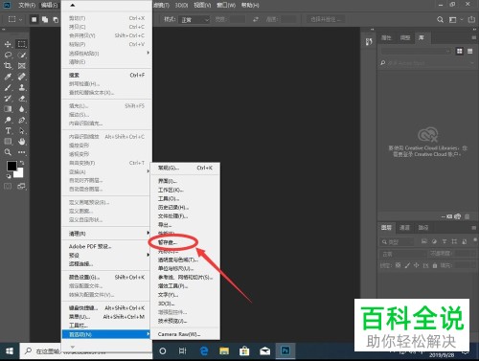Select the Path Selection tool
Image resolution: width=479 pixels, height=361 pixels.
pyautogui.click(x=22, y=131)
